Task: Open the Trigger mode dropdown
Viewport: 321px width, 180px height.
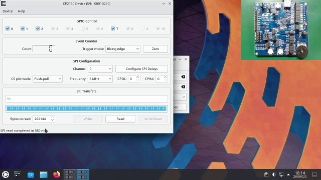Action: [123, 49]
